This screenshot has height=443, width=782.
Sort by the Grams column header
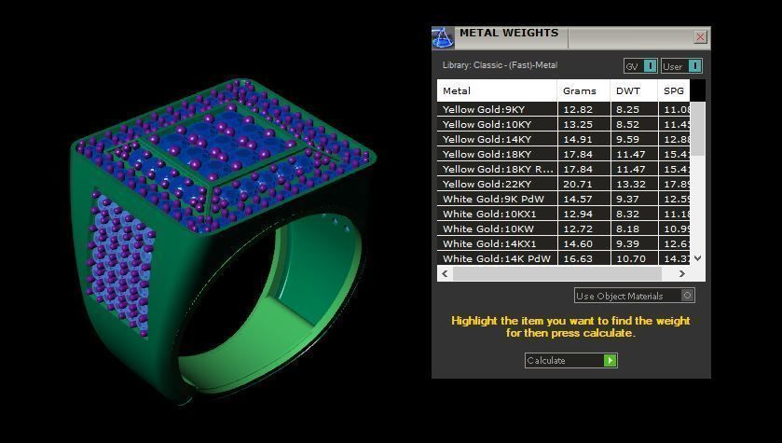click(583, 90)
